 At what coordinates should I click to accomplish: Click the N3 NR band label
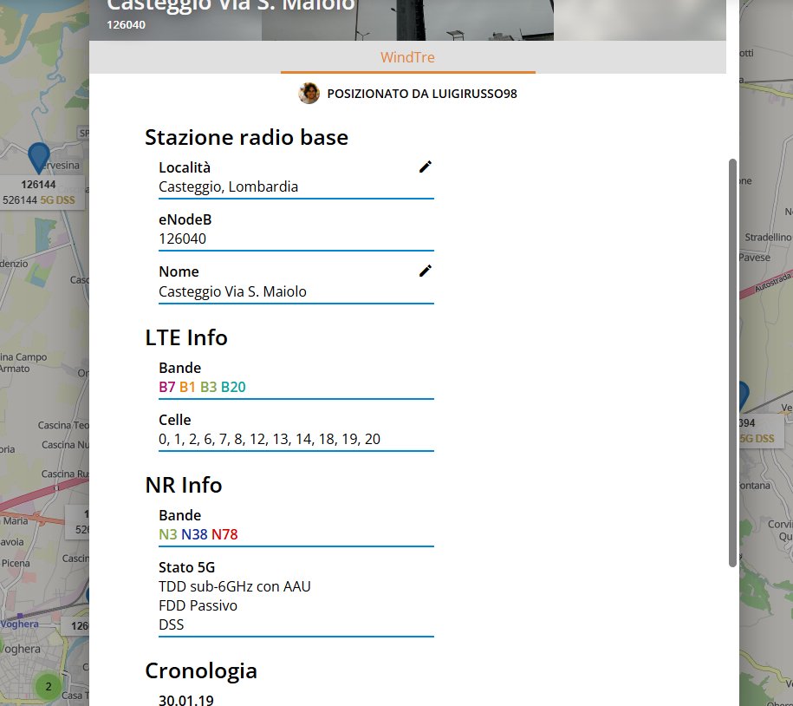point(167,534)
